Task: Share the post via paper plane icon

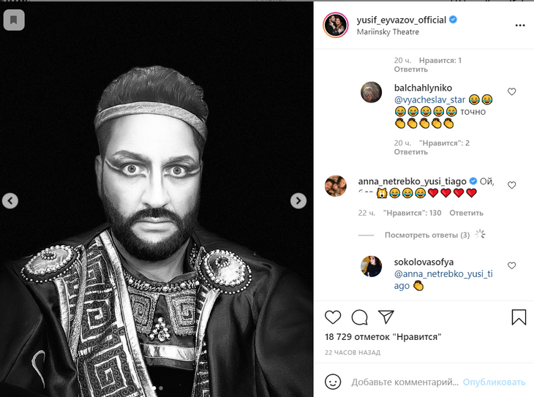Action: (x=386, y=317)
